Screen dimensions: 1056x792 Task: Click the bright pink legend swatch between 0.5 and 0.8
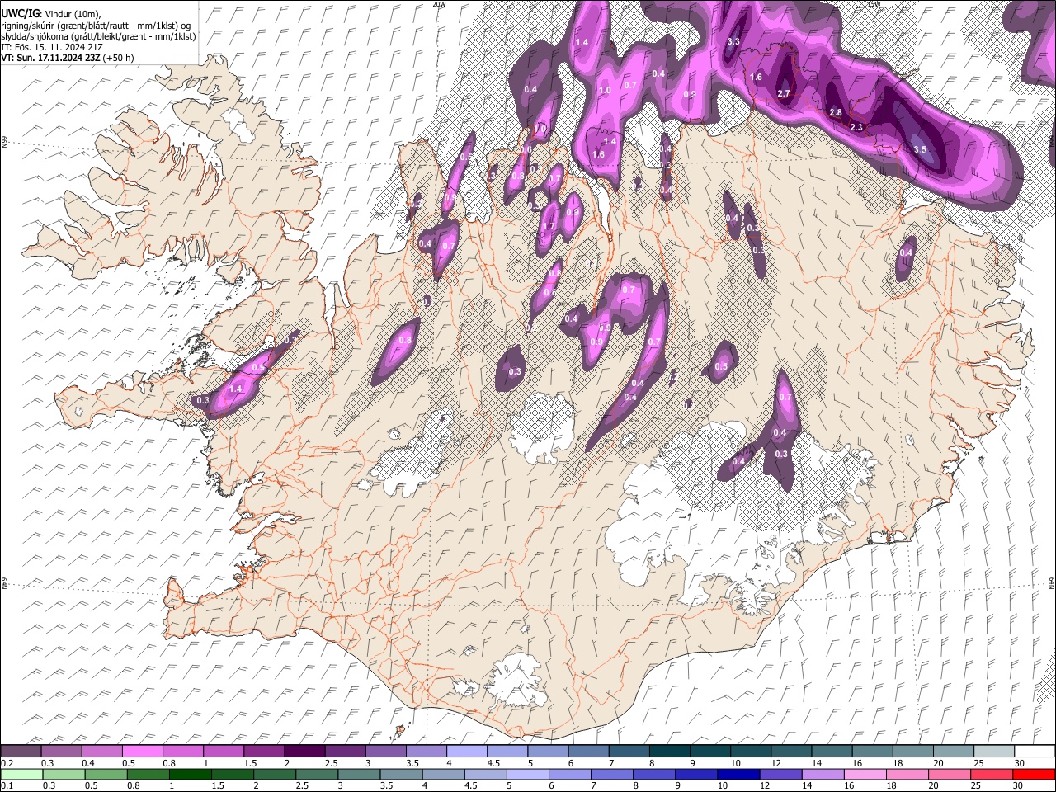(143, 752)
